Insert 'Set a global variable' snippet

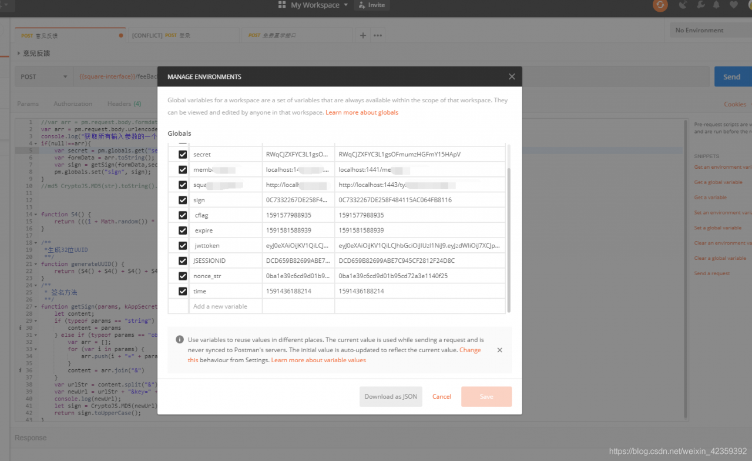(x=717, y=228)
